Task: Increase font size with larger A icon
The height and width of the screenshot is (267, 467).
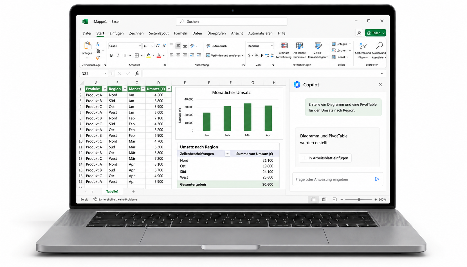Action: [x=158, y=46]
